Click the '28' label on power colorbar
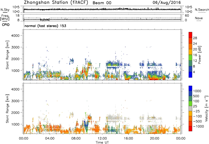 [195, 38]
